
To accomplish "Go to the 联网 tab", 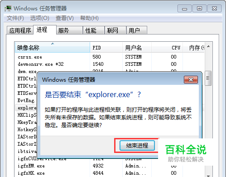I will pos(115,30).
